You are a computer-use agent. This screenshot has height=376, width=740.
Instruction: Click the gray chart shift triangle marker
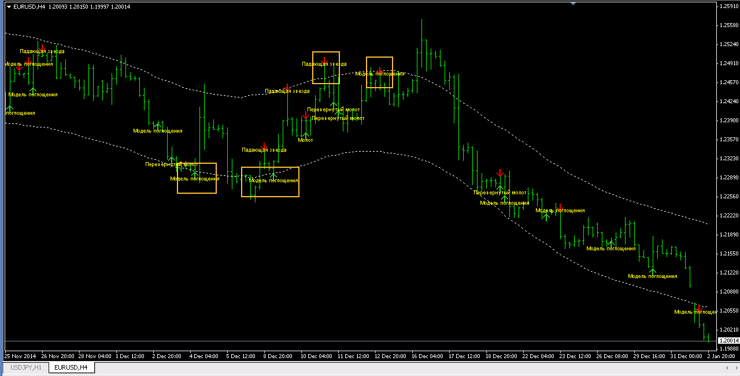tap(573, 3)
